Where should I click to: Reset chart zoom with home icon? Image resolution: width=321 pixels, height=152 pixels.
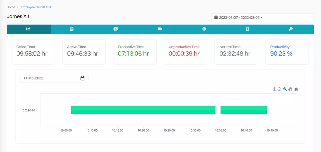[x=296, y=89]
